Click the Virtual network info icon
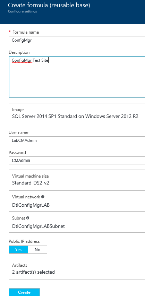This screenshot has width=145, height=300. point(43,197)
